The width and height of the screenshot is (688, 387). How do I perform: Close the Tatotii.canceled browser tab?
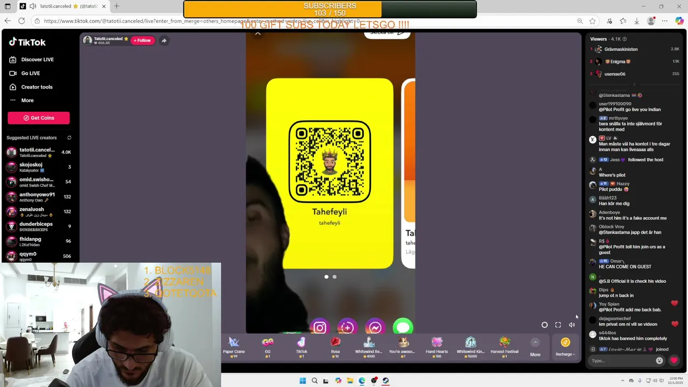click(x=104, y=6)
